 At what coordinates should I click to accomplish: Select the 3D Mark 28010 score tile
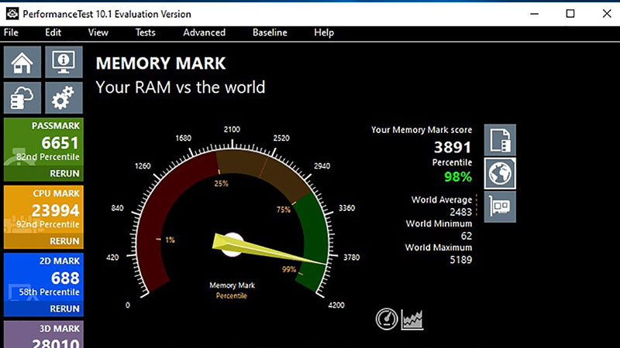coord(43,334)
